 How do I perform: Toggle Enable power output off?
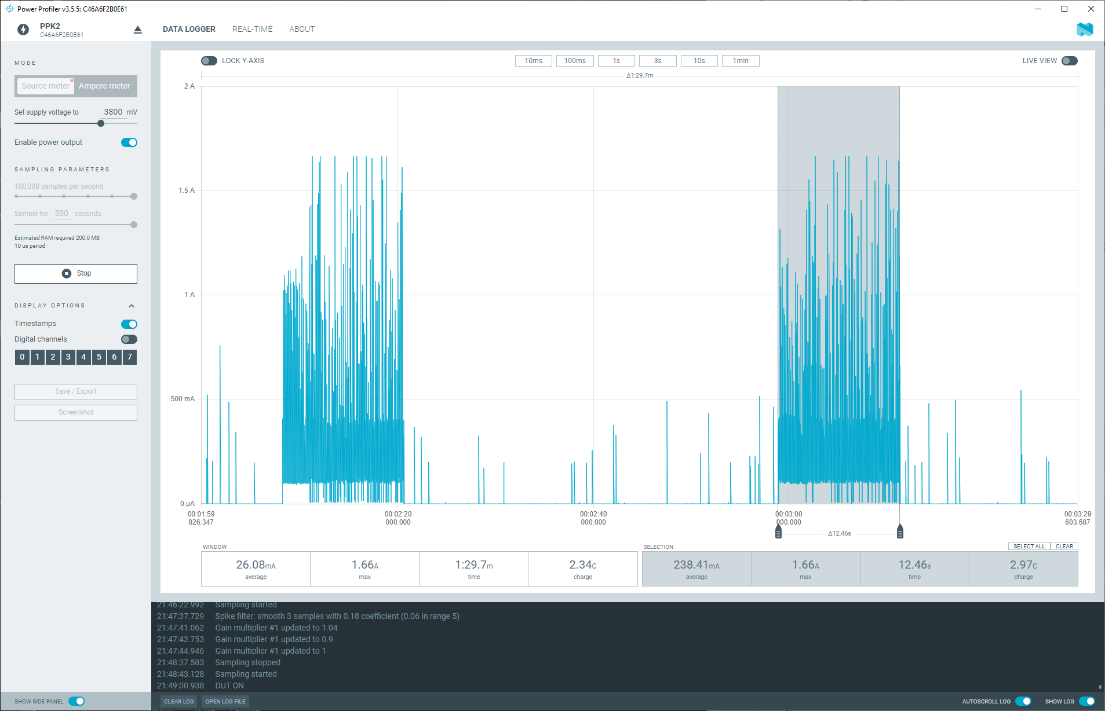tap(129, 142)
